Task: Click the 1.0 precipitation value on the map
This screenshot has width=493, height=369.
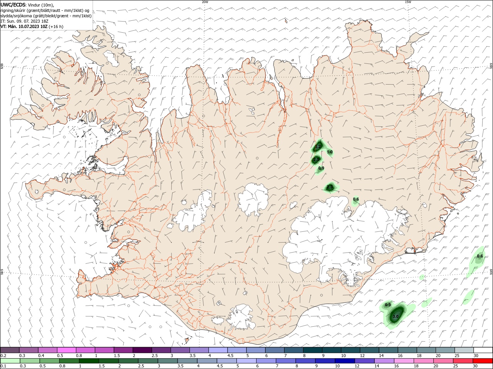Action: [x=330, y=152]
